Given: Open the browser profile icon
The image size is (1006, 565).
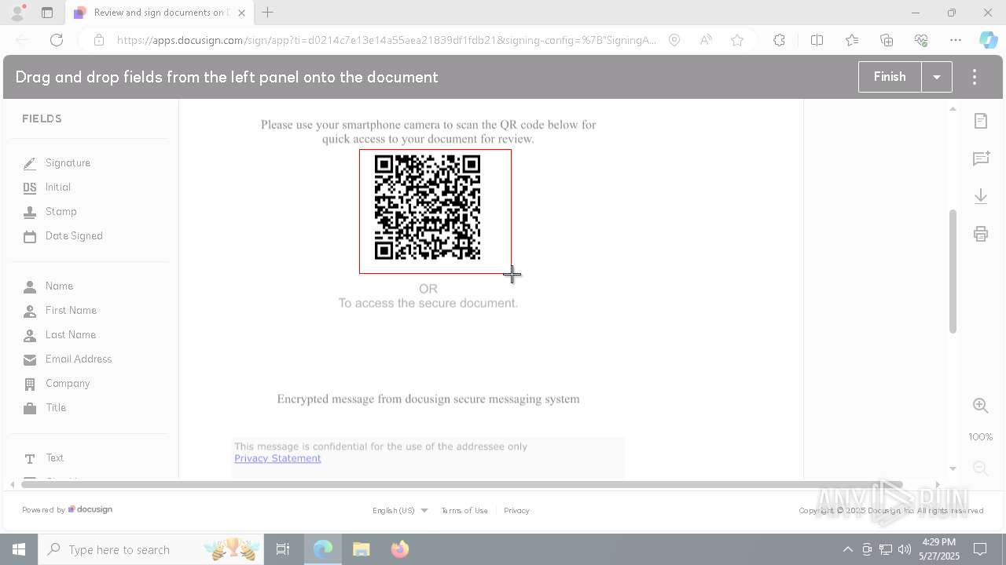Looking at the screenshot, I should click(x=17, y=13).
